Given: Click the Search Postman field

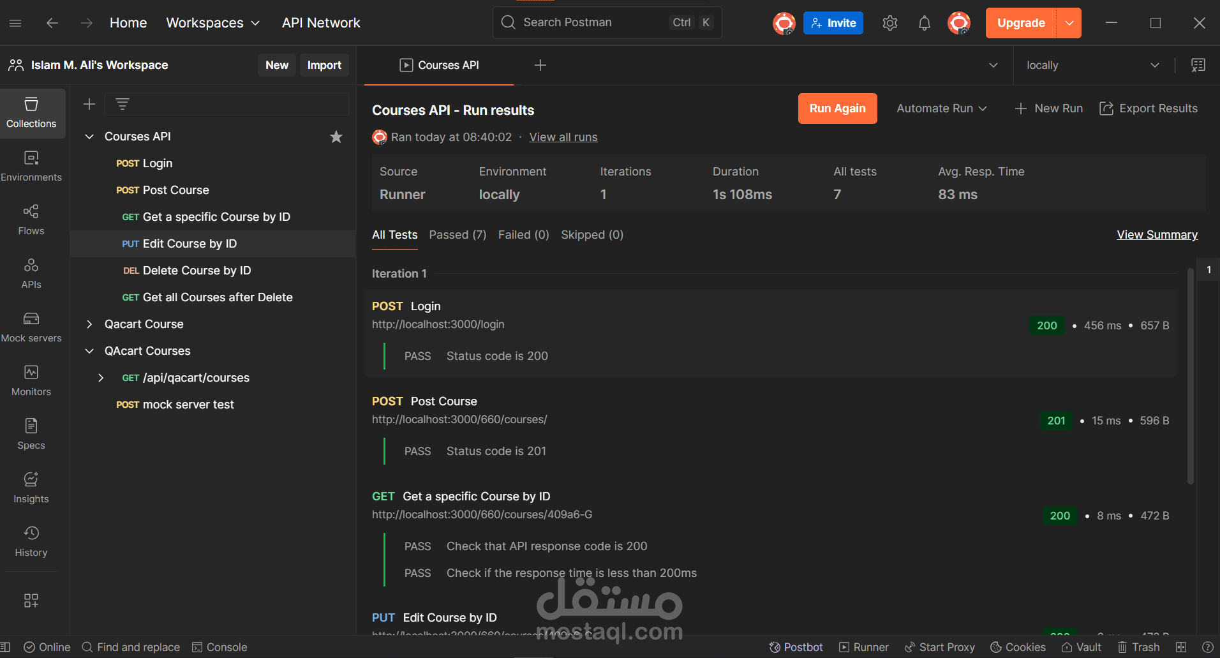Looking at the screenshot, I should (x=607, y=23).
